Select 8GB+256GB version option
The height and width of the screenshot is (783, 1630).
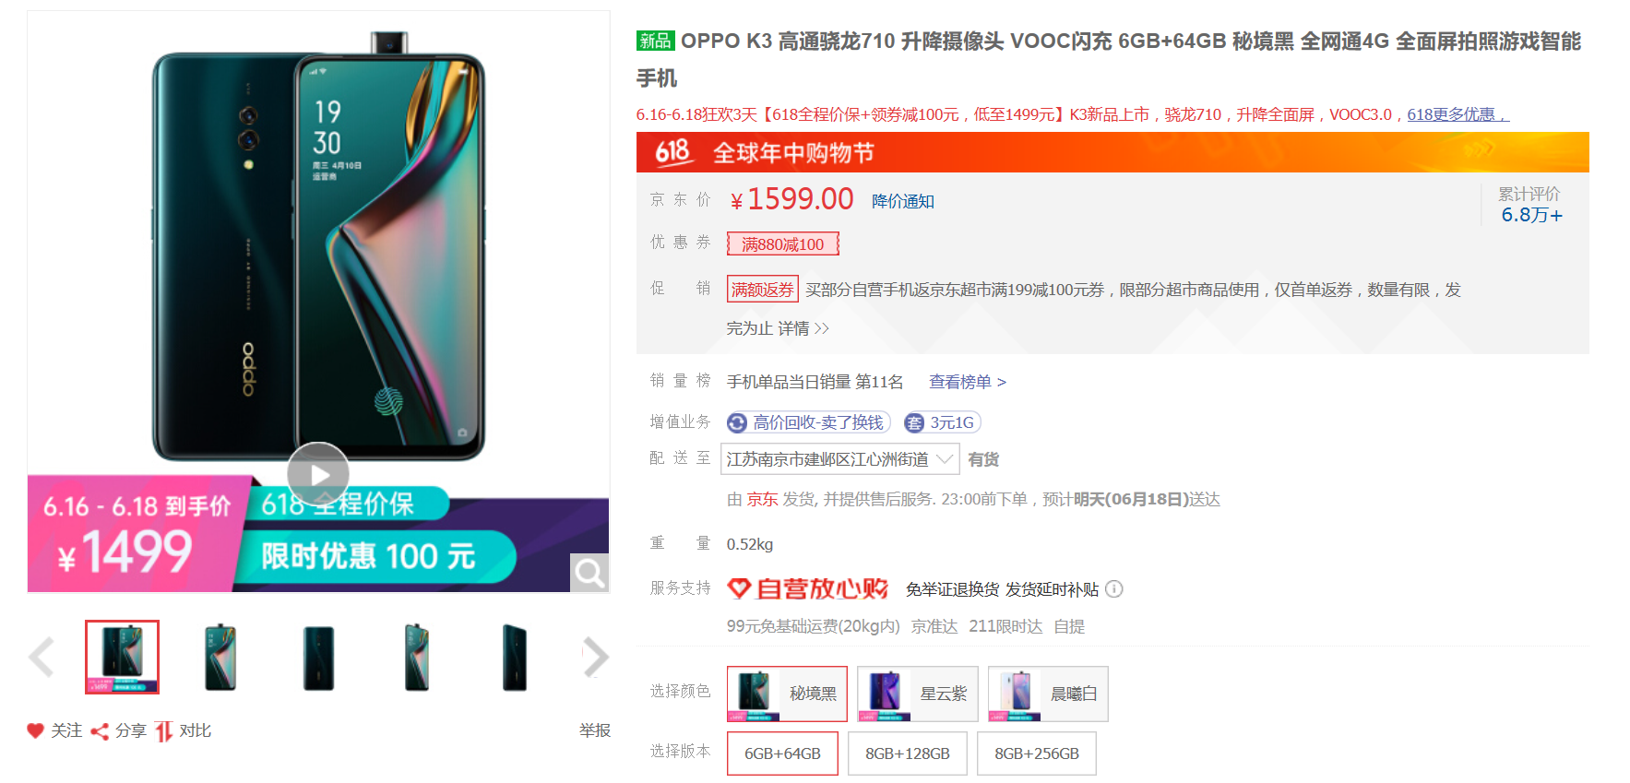[1037, 753]
